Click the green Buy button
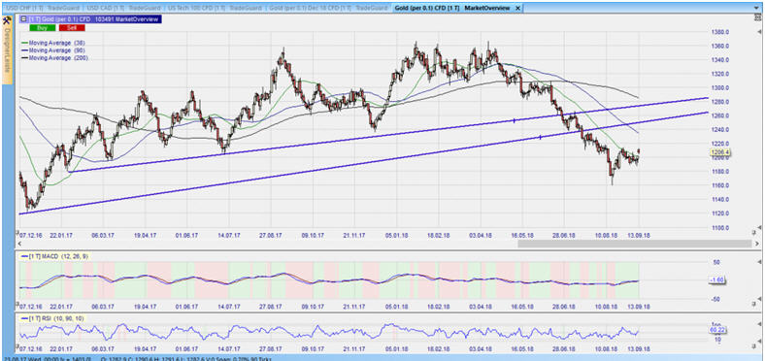The width and height of the screenshot is (765, 361). pos(43,28)
